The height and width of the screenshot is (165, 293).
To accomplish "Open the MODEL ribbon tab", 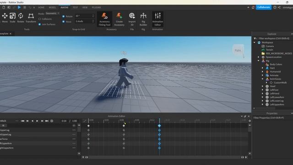I will 52,7.
